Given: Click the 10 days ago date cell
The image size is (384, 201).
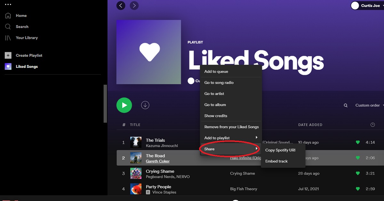Looking at the screenshot, I should coord(308,142).
